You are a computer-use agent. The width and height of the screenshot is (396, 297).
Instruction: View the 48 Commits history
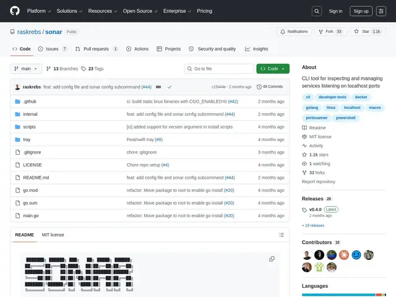270,87
